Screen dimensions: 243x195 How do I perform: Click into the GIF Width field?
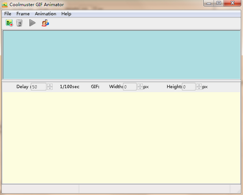(130, 87)
